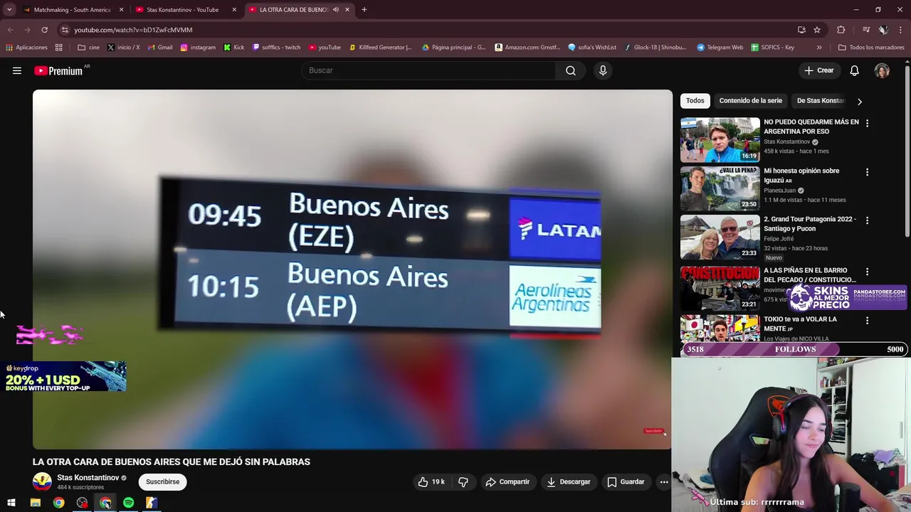Close the Stas Konstantinov - YouTube tab
Image resolution: width=911 pixels, height=512 pixels.
point(234,10)
